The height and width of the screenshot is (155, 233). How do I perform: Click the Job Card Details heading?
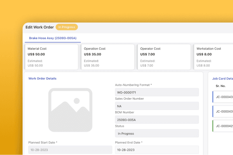click(x=223, y=79)
